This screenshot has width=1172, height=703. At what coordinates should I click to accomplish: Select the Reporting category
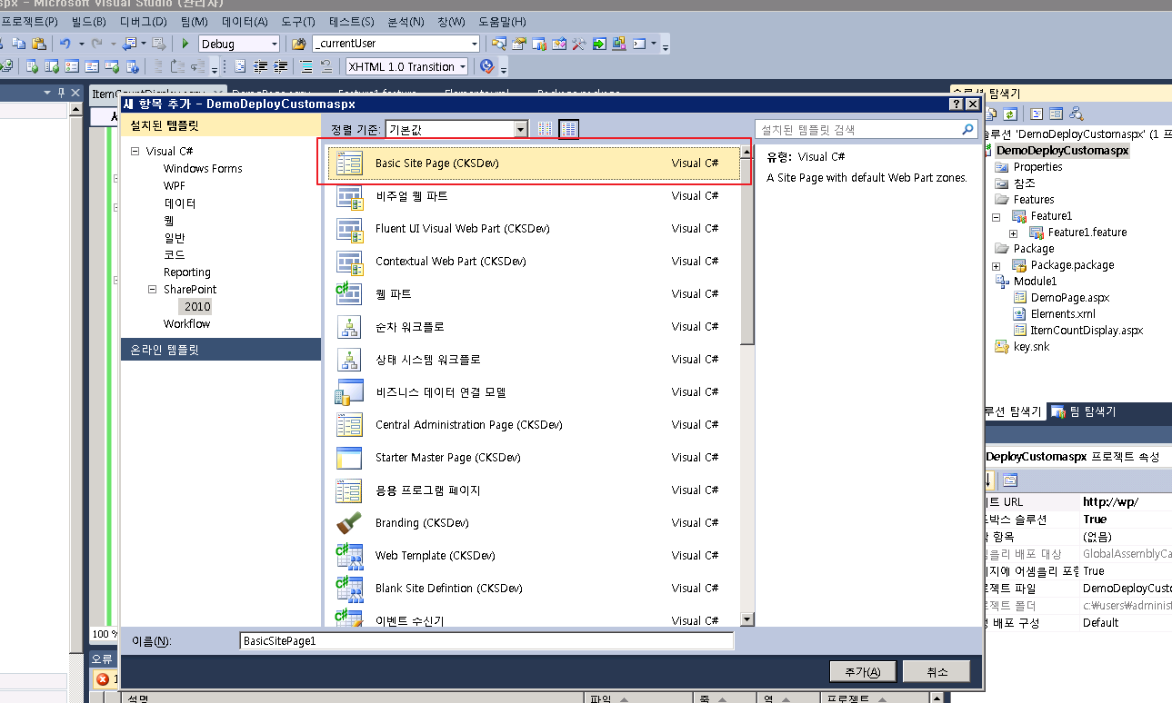(x=187, y=272)
